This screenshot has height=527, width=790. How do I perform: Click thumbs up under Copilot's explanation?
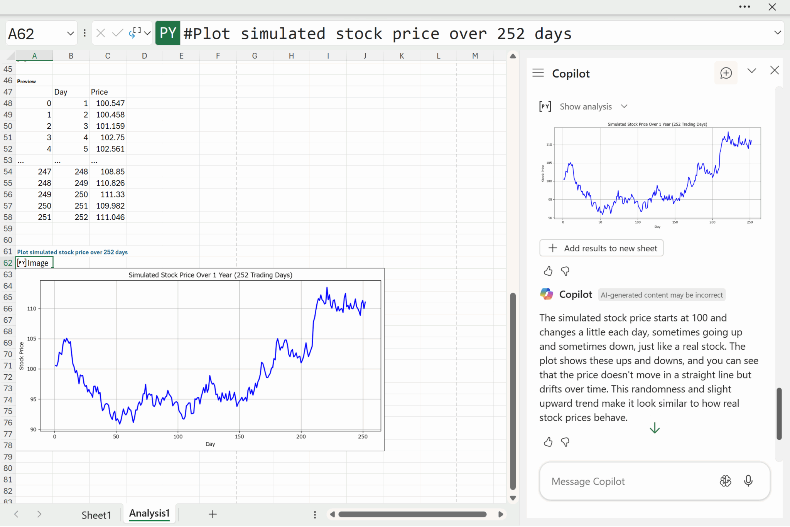pyautogui.click(x=548, y=442)
